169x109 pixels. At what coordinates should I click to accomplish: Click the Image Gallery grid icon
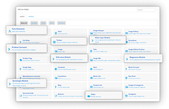click(126, 33)
